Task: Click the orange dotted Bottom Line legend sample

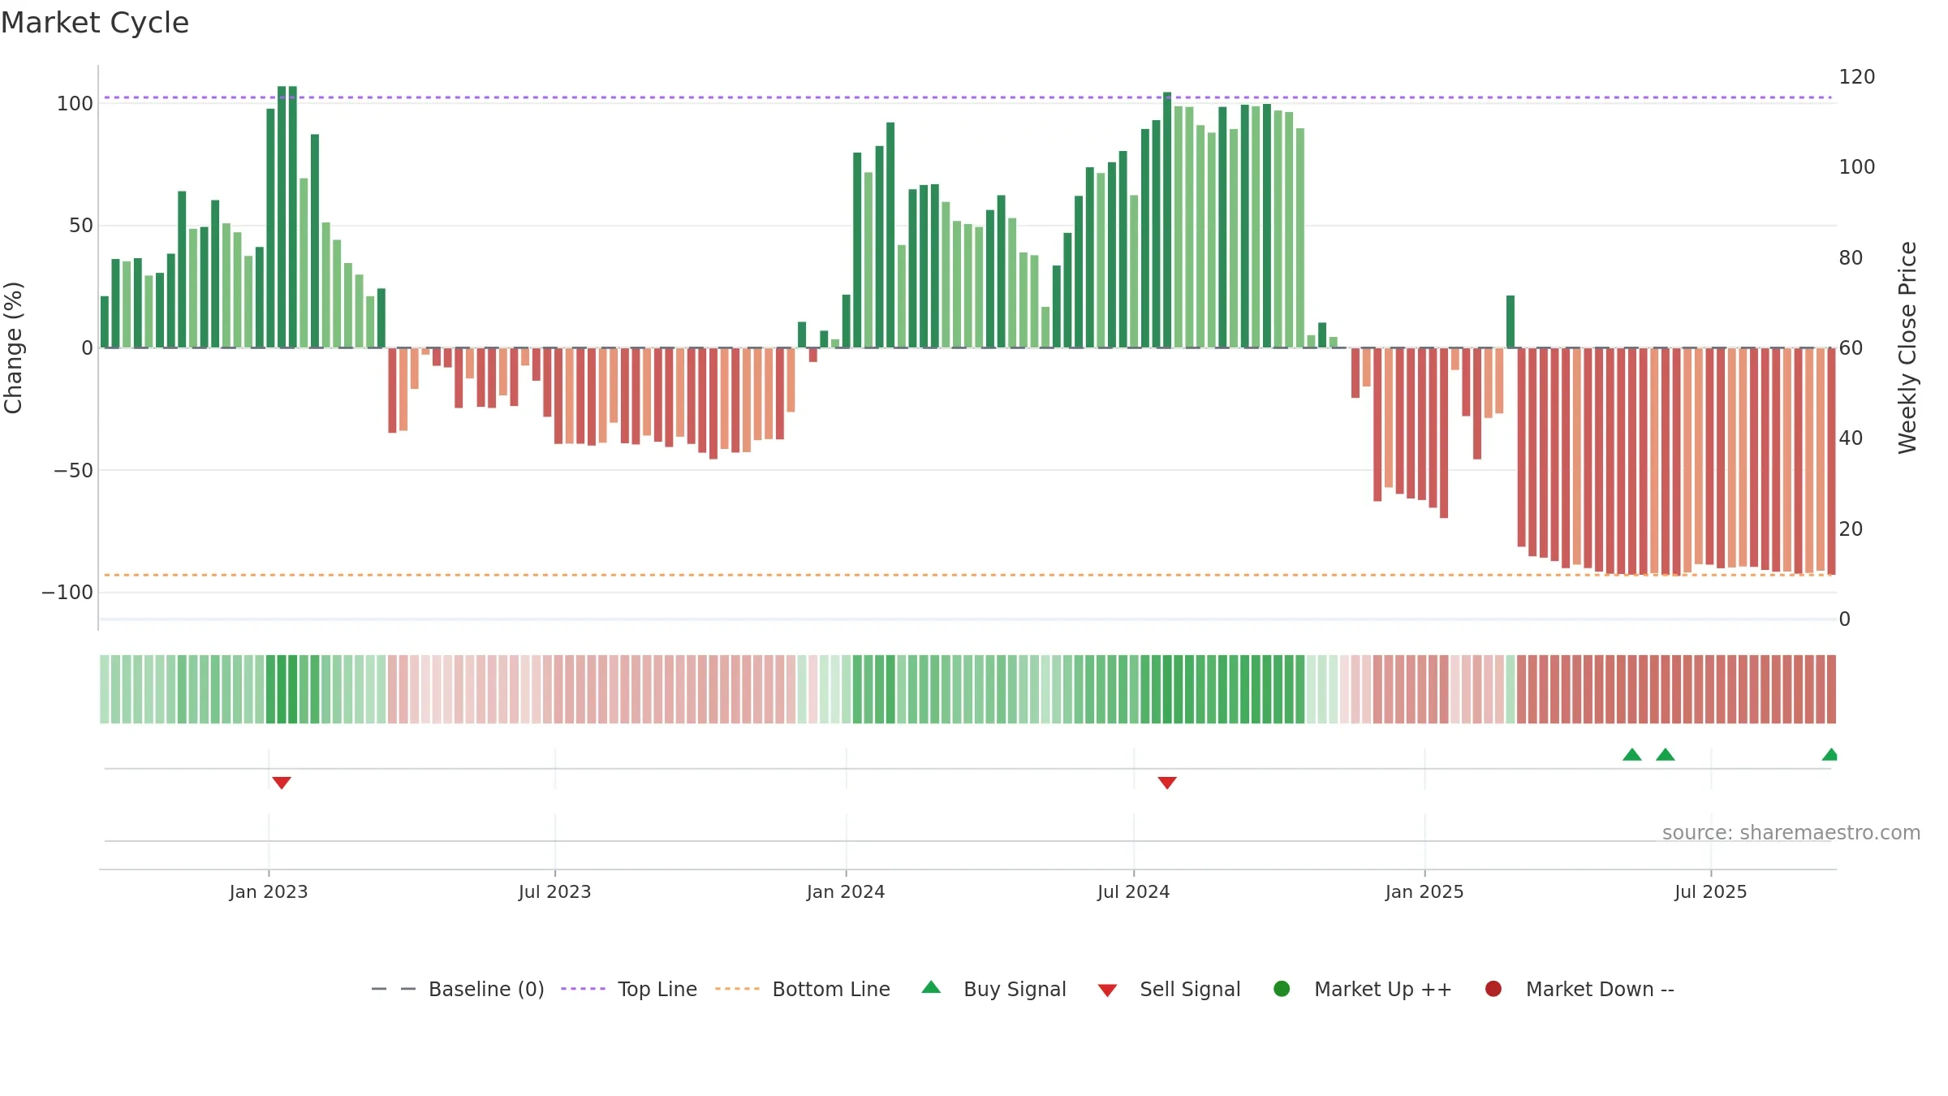Action: coord(737,989)
